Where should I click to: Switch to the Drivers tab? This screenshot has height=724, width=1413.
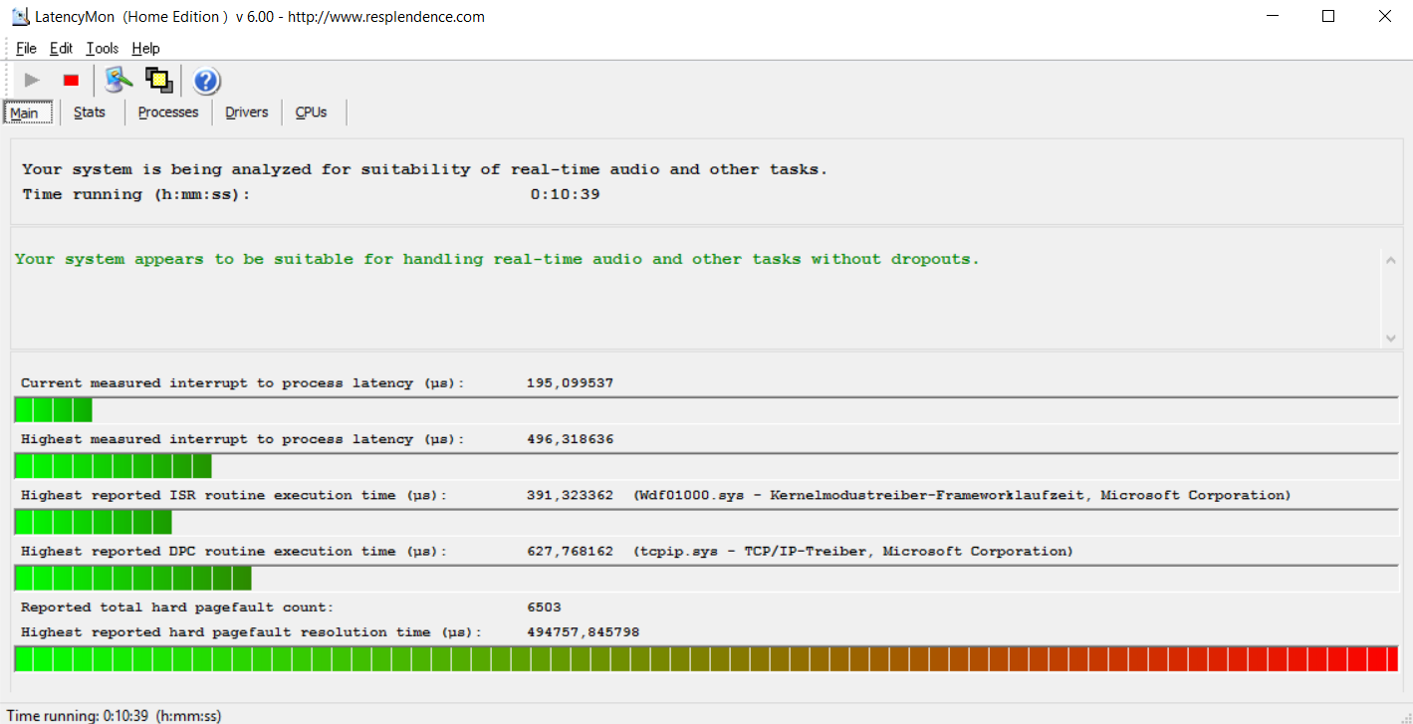[x=247, y=113]
